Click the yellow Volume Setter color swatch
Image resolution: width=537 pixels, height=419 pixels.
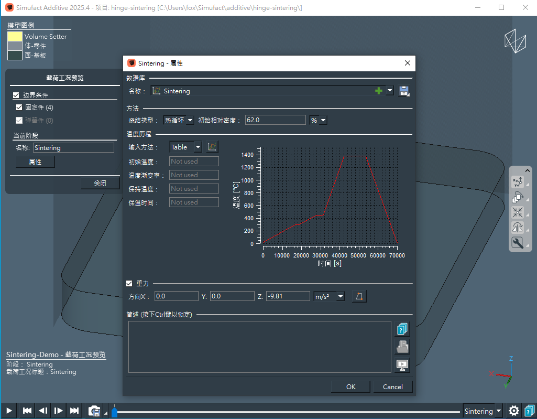(x=15, y=36)
